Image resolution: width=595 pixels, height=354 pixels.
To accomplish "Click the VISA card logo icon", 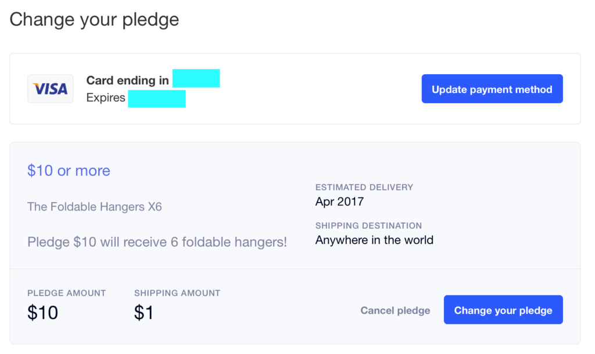I will coord(51,89).
